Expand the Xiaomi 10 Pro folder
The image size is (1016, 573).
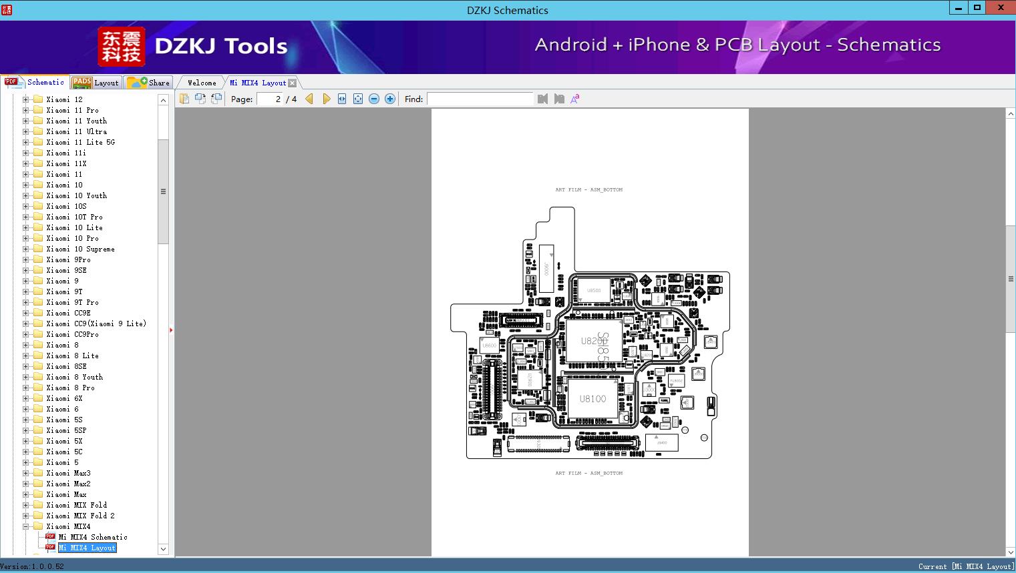pos(26,238)
